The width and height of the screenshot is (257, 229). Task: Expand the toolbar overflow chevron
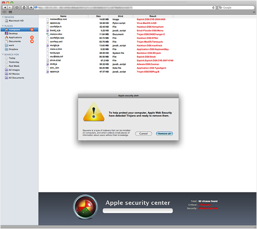click(x=254, y=12)
